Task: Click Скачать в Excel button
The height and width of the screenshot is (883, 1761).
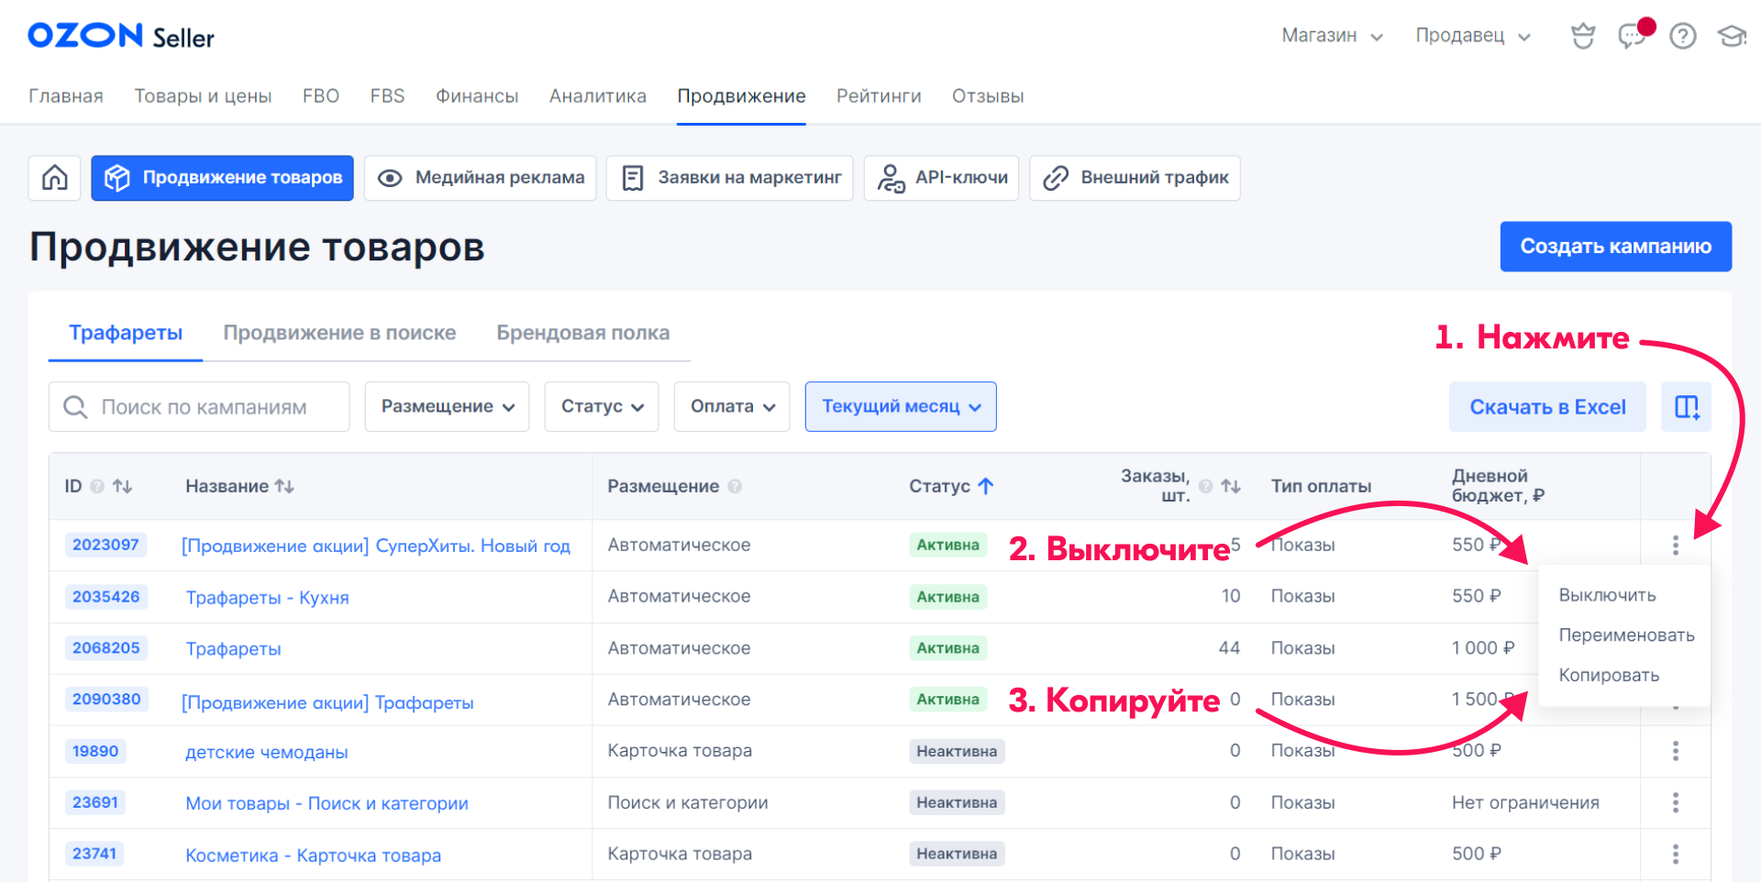Action: (x=1548, y=407)
